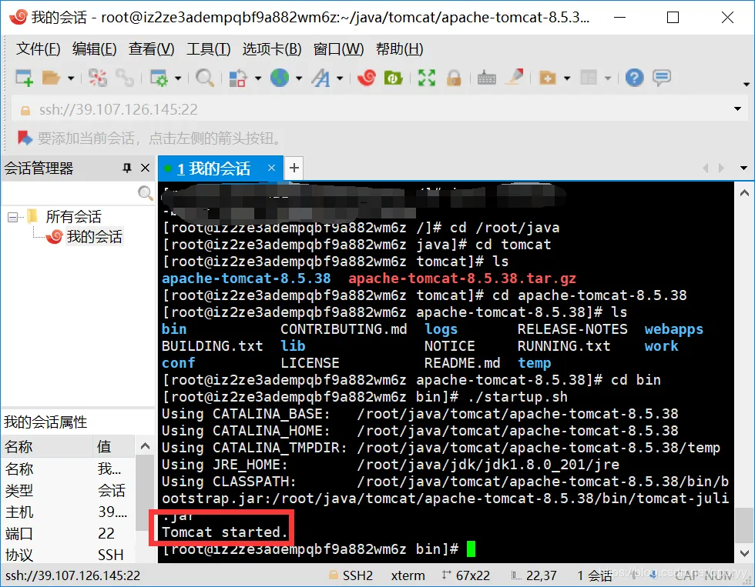Viewport: 755px width, 587px height.
Task: Click the 名称 column header
Action: click(47, 447)
